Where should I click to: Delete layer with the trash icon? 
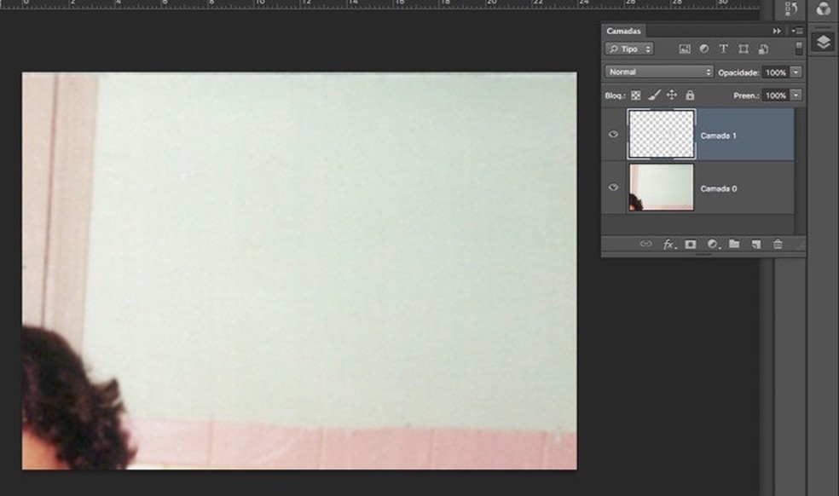(778, 244)
